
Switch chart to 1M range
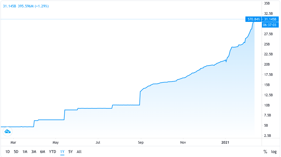click(25, 152)
